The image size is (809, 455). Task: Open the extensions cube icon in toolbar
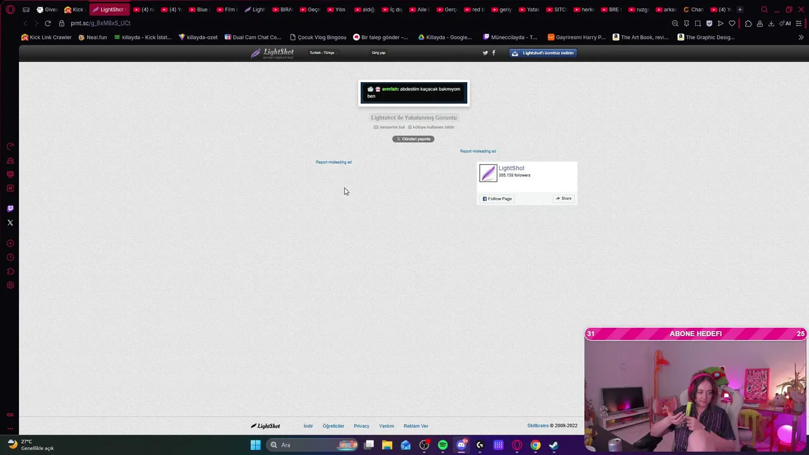pyautogui.click(x=748, y=23)
